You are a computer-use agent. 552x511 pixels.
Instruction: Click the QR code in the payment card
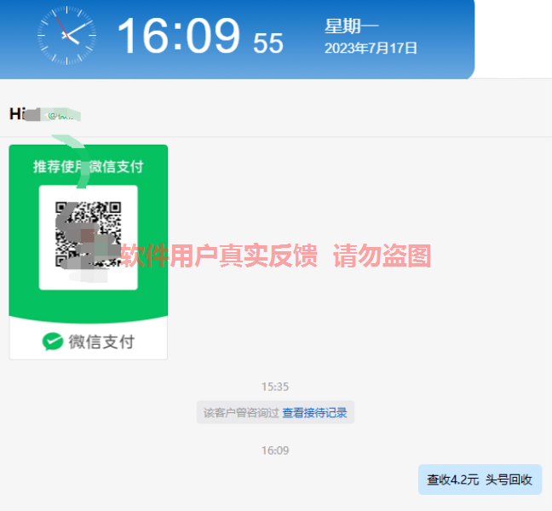click(88, 234)
